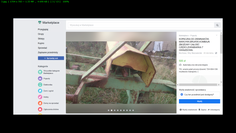Open the Przeglądaj menu item
Viewport: 236px width, 133px height.
(43, 29)
